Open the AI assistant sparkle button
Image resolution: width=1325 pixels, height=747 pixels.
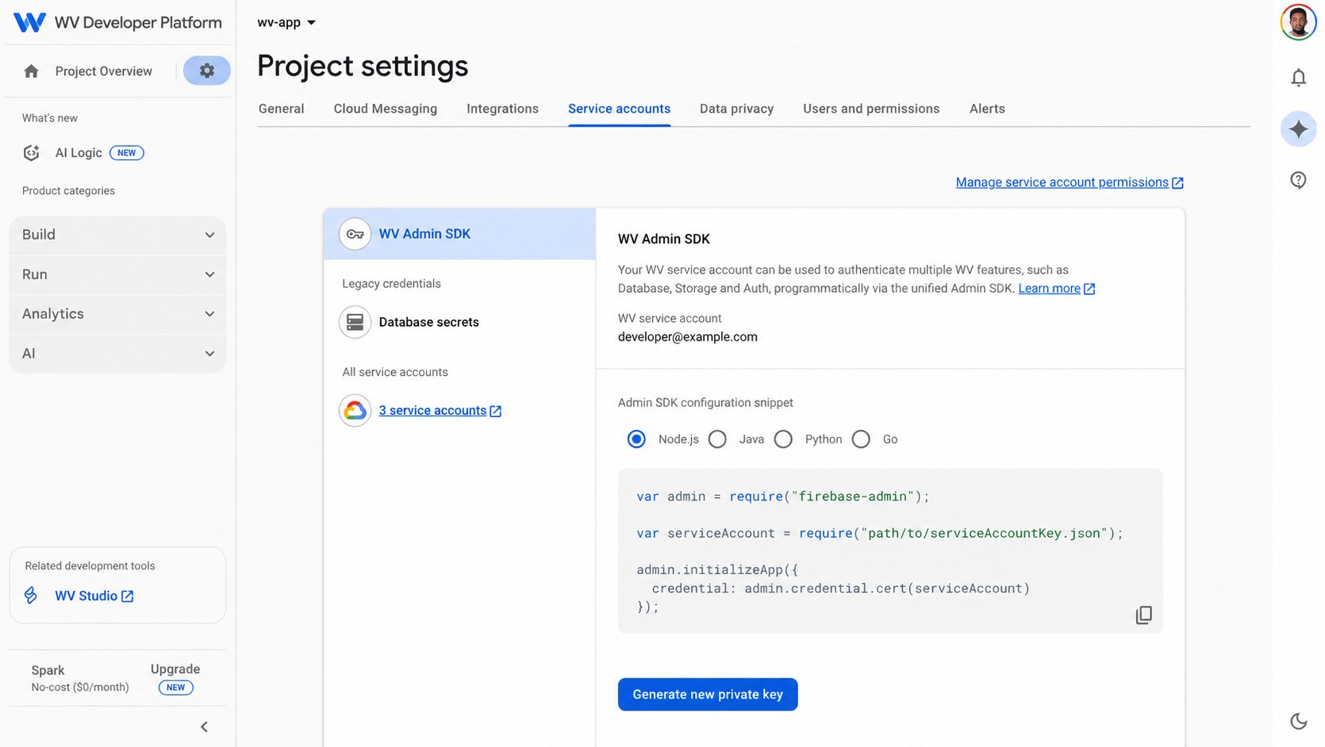tap(1299, 128)
